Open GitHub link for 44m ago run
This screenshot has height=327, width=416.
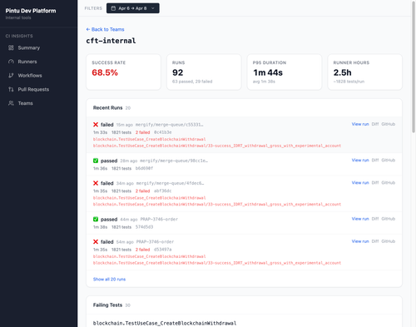pos(389,219)
